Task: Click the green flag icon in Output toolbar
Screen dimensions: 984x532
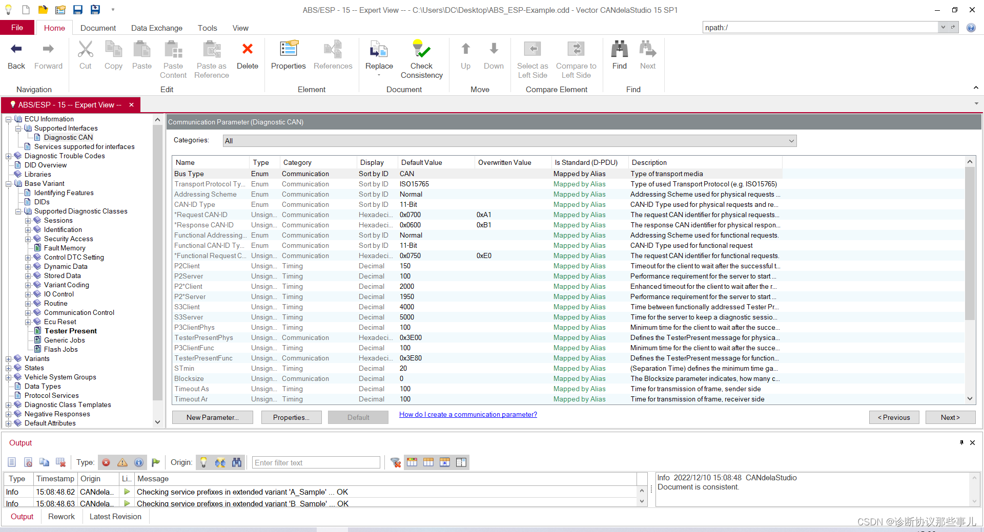Action: pos(156,462)
